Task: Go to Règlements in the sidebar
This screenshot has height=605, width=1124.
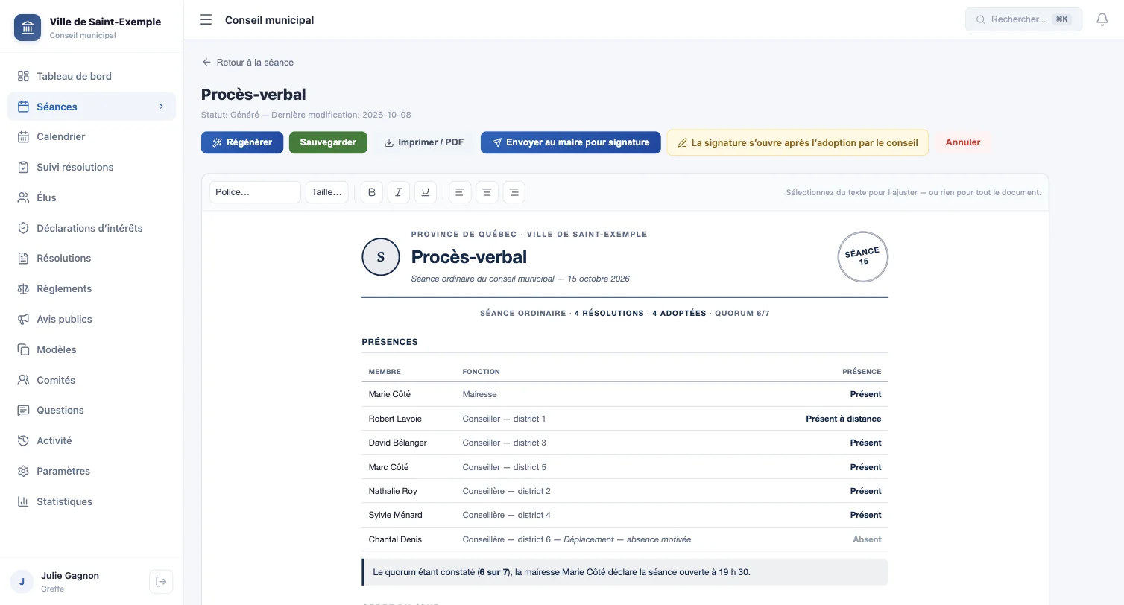Action: pyautogui.click(x=92, y=288)
